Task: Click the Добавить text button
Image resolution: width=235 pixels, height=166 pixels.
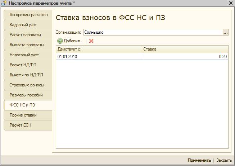Action: [x=73, y=41]
